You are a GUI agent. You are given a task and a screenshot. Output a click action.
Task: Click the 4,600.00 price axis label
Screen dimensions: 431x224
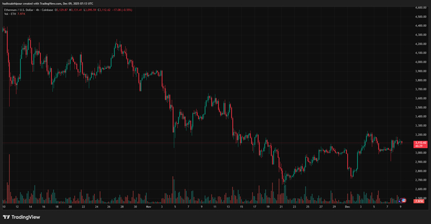click(421, 8)
